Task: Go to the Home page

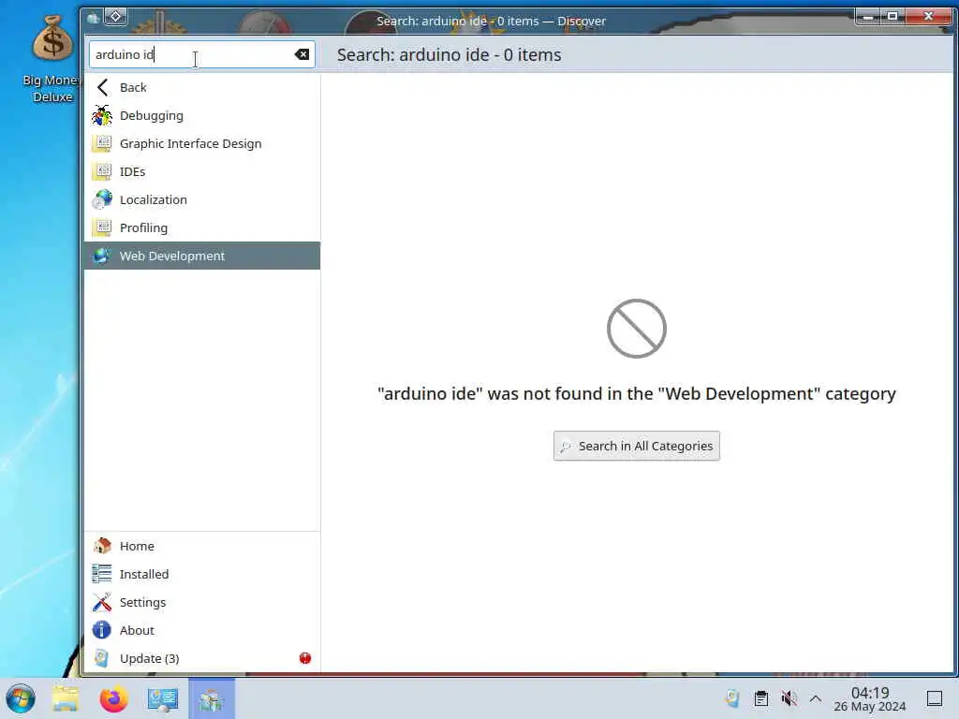Action: (202, 546)
